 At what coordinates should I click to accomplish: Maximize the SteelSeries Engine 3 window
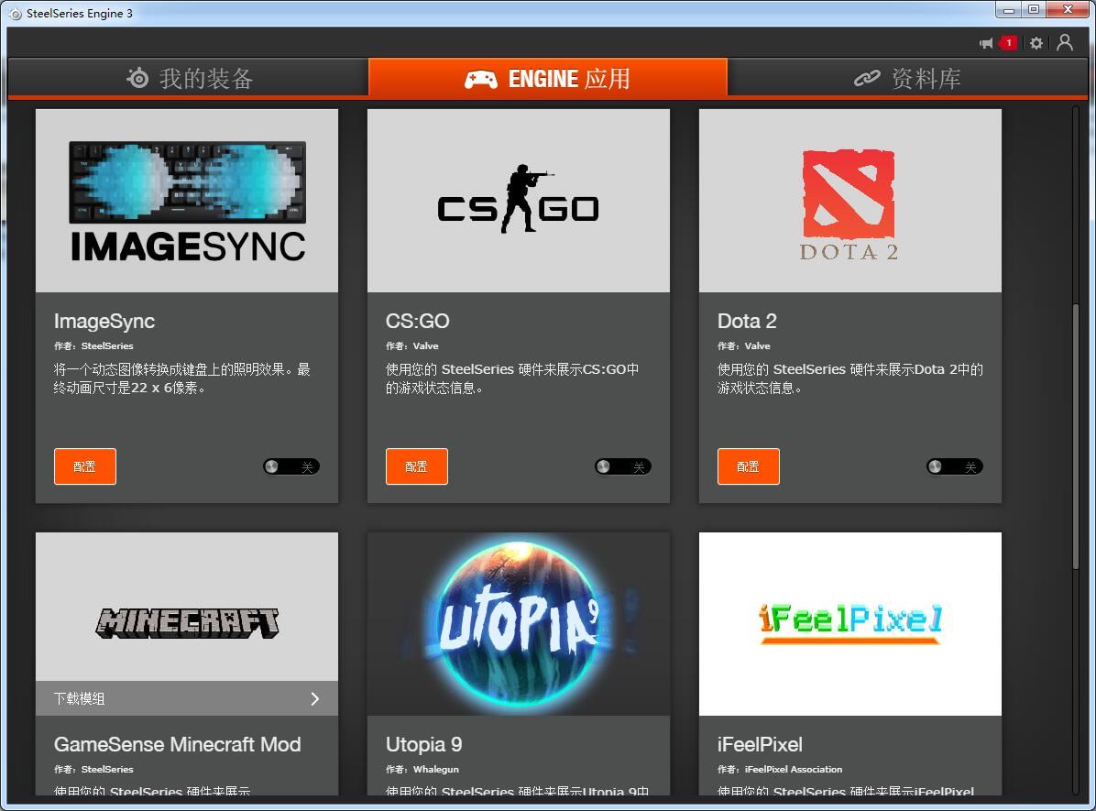coord(1034,10)
